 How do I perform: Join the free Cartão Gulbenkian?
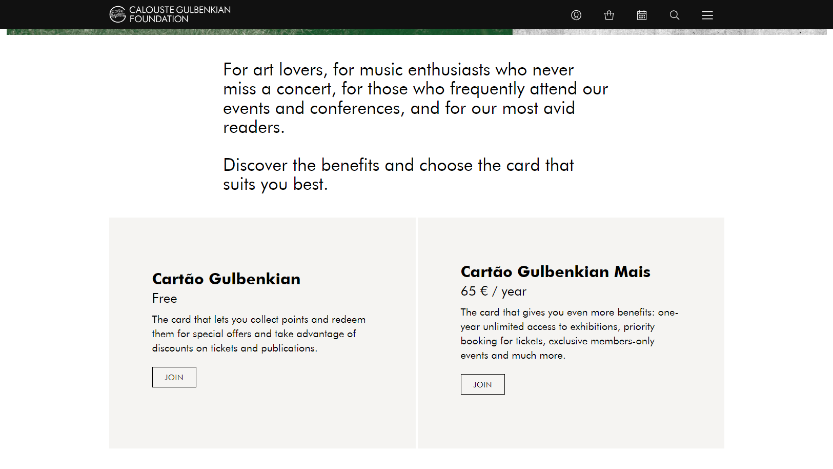point(174,377)
